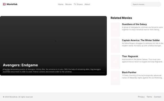The width and height of the screenshot is (164, 101).
Task: Open Thor: Ragnarok poster thumbnail
Action: tap(115, 62)
